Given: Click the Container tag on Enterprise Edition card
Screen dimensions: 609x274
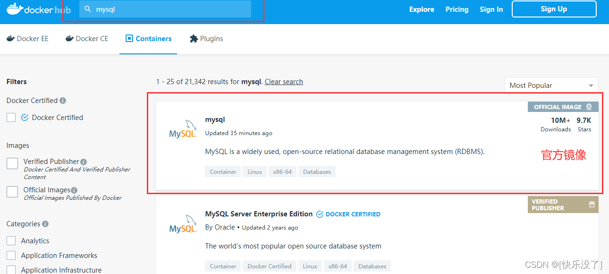Looking at the screenshot, I should coord(223,266).
